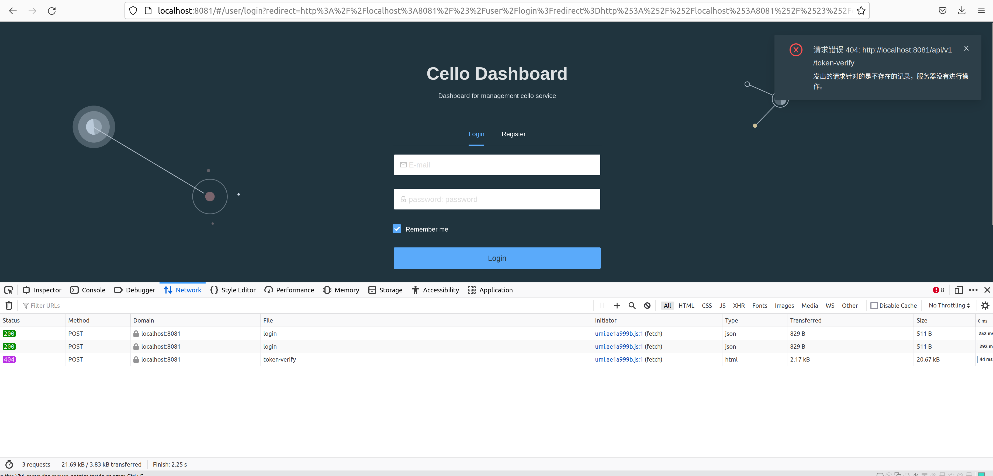Pause network traffic recording
Viewport: 993px width, 476px height.
tap(602, 305)
